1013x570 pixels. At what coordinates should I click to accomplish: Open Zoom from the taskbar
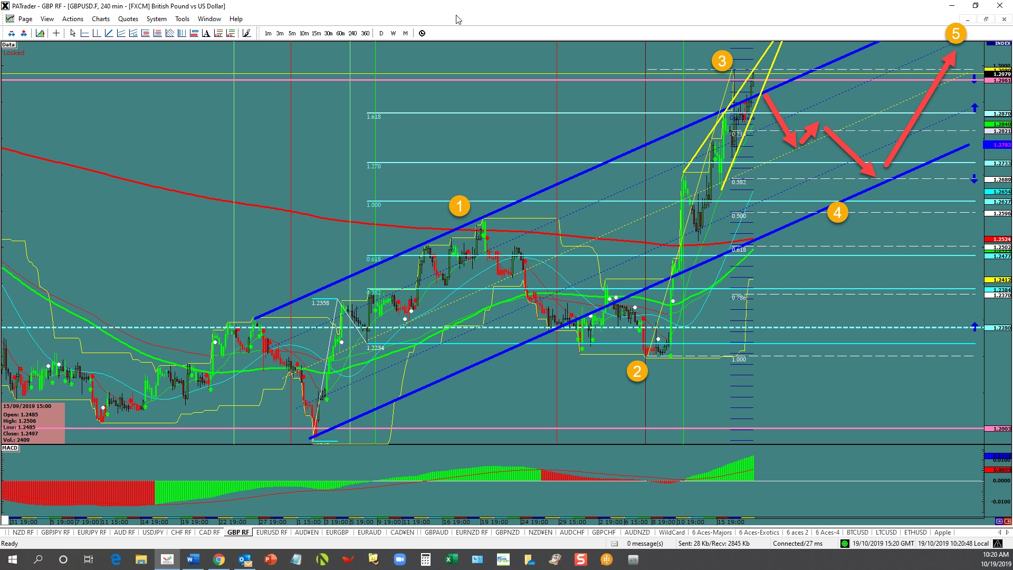pos(399,559)
